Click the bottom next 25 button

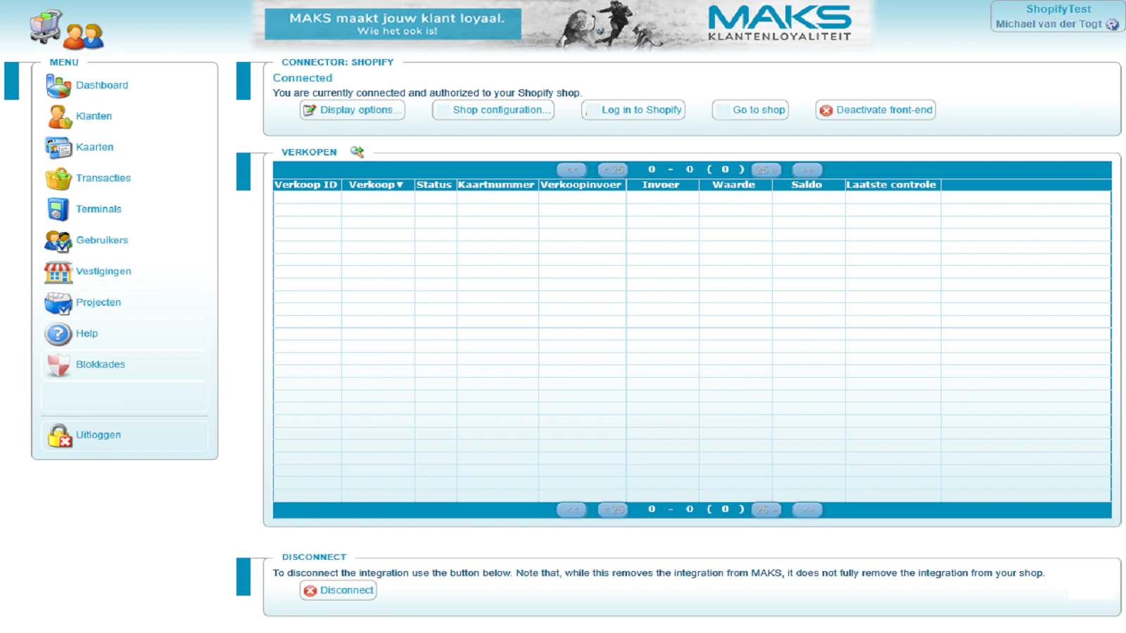(x=766, y=509)
